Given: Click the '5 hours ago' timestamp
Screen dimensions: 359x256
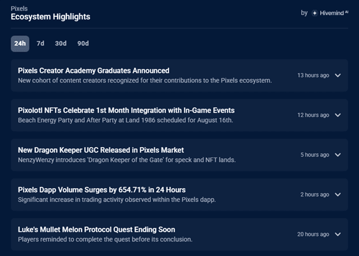Looking at the screenshot, I should click(x=315, y=155).
